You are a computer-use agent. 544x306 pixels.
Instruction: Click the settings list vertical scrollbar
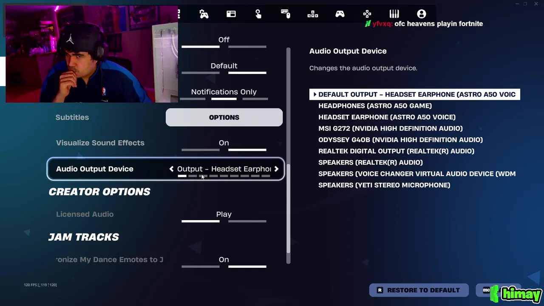coord(289,208)
